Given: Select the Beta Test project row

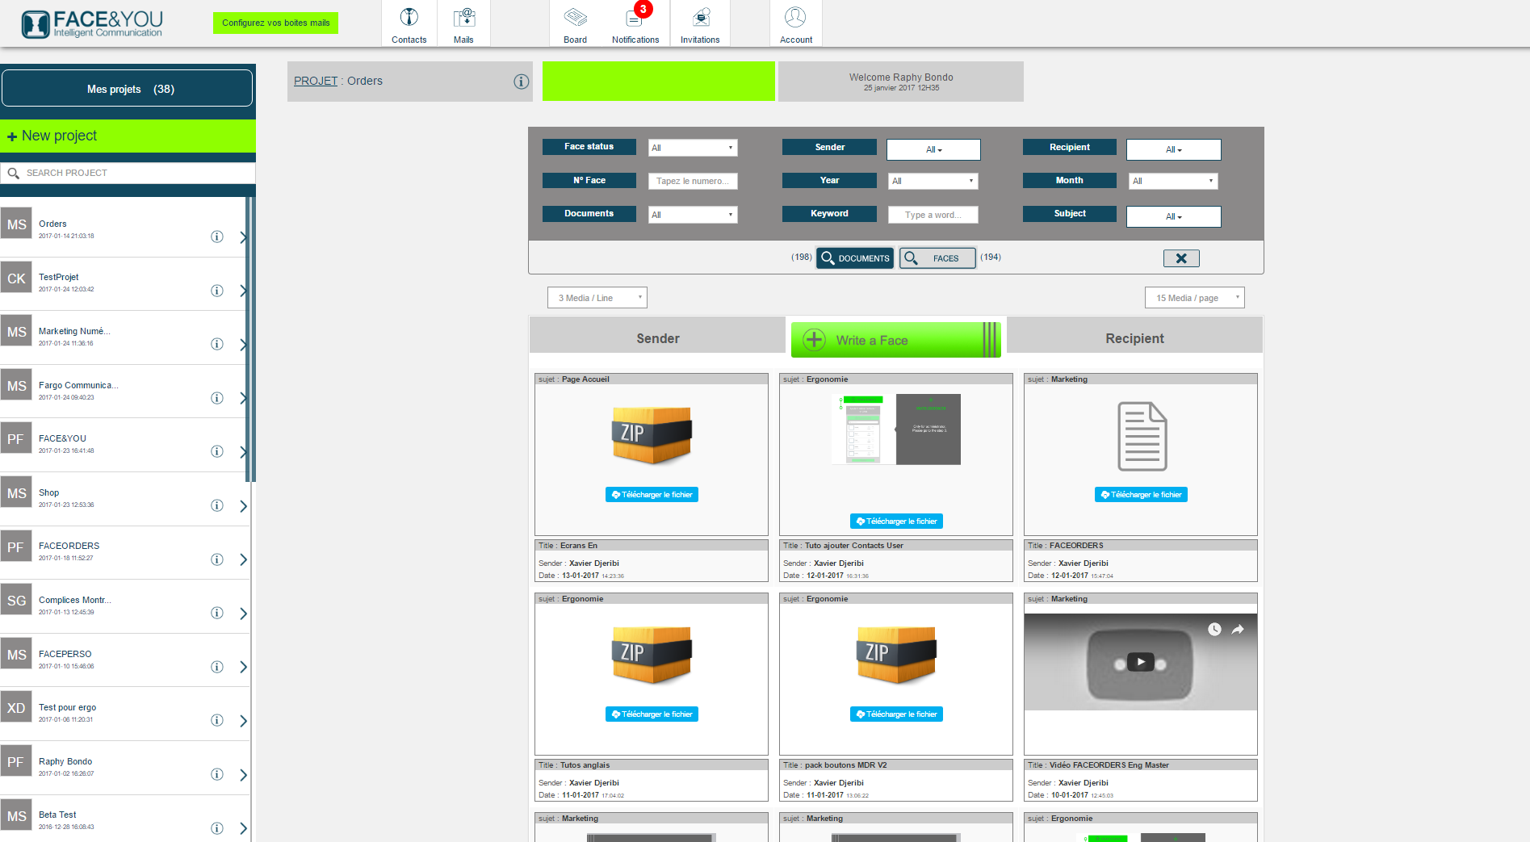Looking at the screenshot, I should click(123, 820).
